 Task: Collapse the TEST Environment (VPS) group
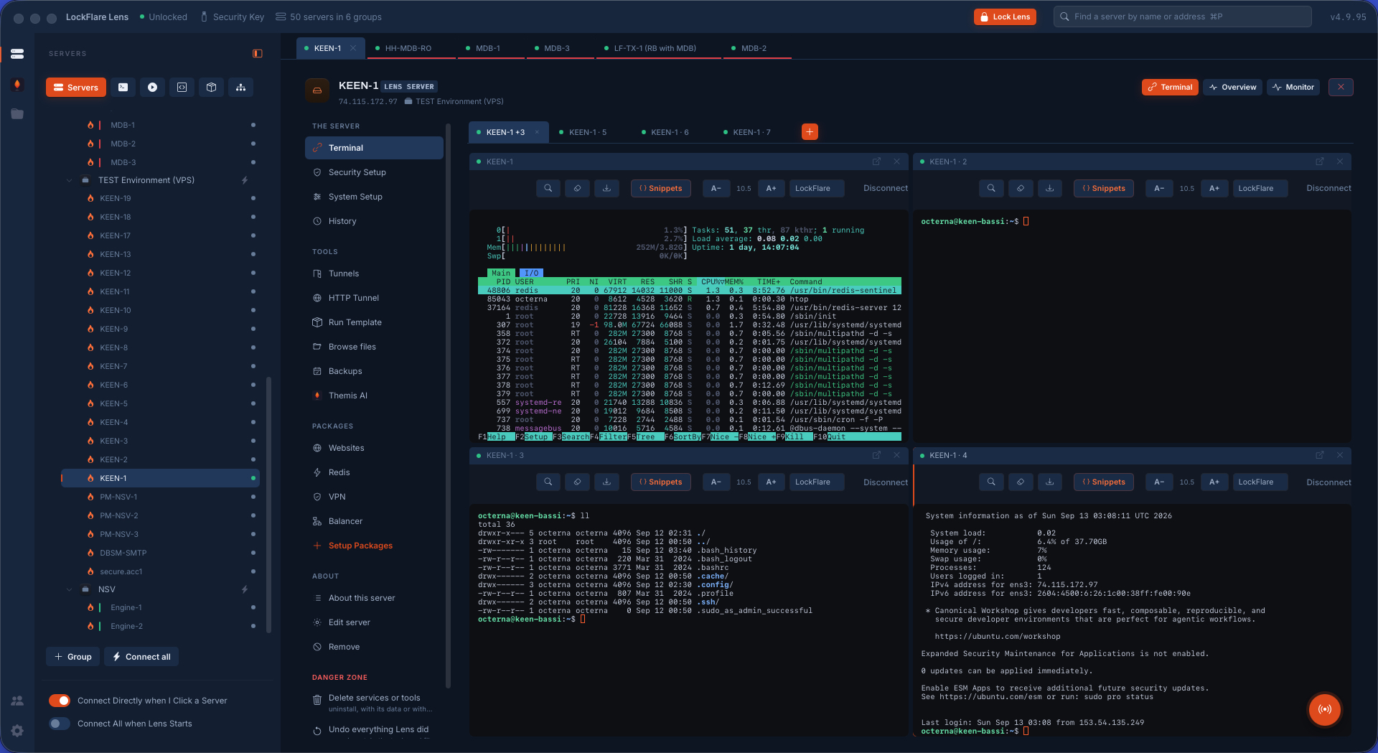(70, 180)
